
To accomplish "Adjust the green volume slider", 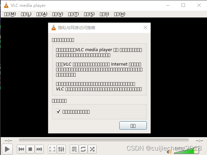I will coord(186,151).
